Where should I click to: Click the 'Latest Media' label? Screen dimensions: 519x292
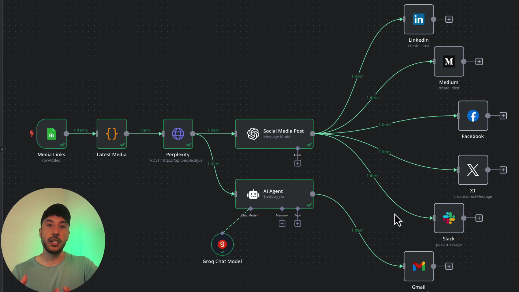tap(112, 155)
